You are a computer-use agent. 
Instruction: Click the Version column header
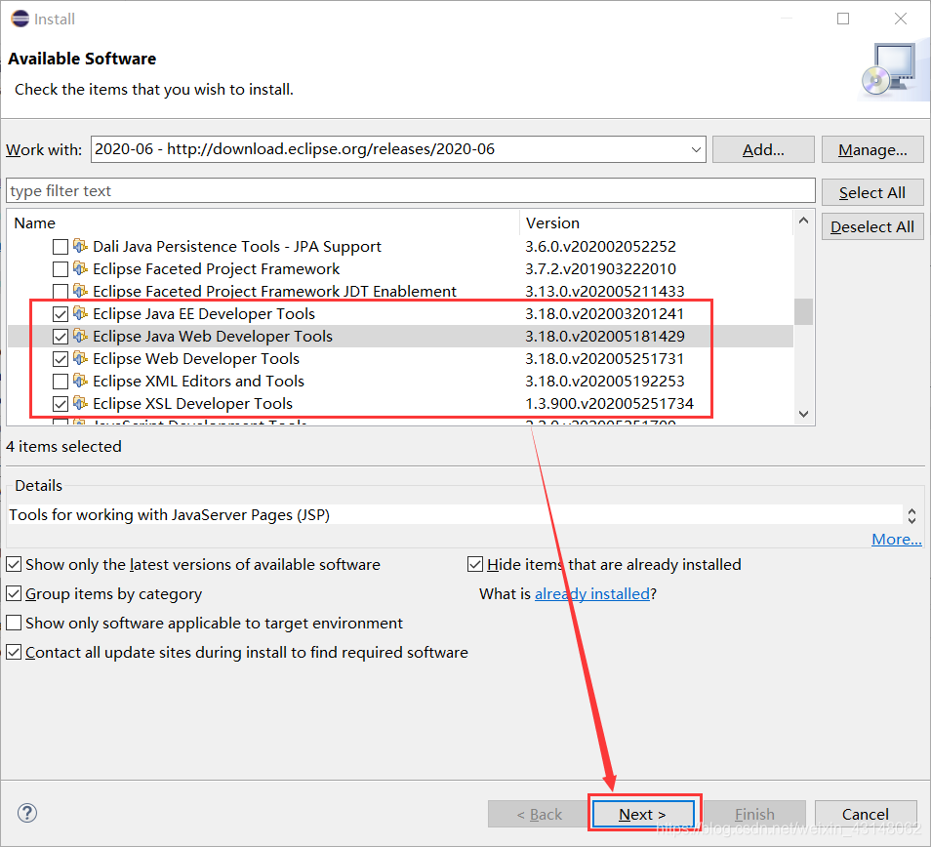[656, 222]
